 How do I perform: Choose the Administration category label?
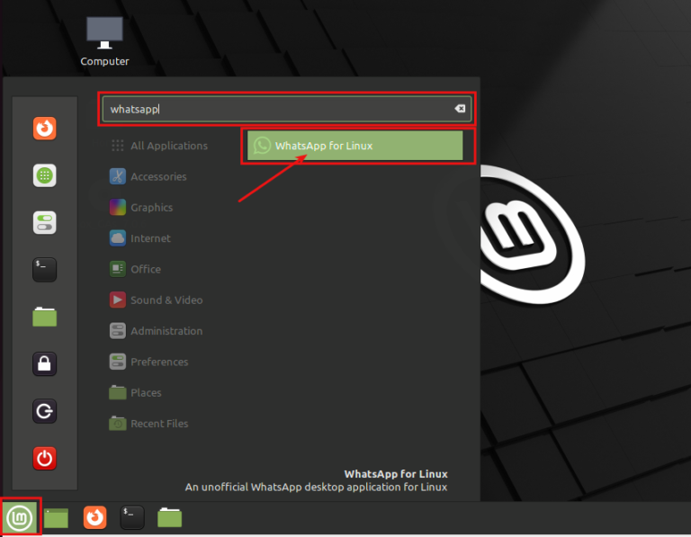tap(166, 331)
